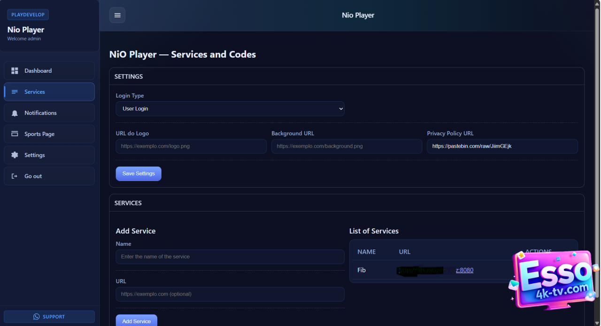Click the service Name input field
This screenshot has height=326, width=601.
point(230,257)
